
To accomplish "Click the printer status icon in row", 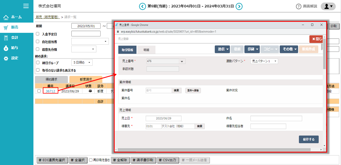I will [x=90, y=91].
